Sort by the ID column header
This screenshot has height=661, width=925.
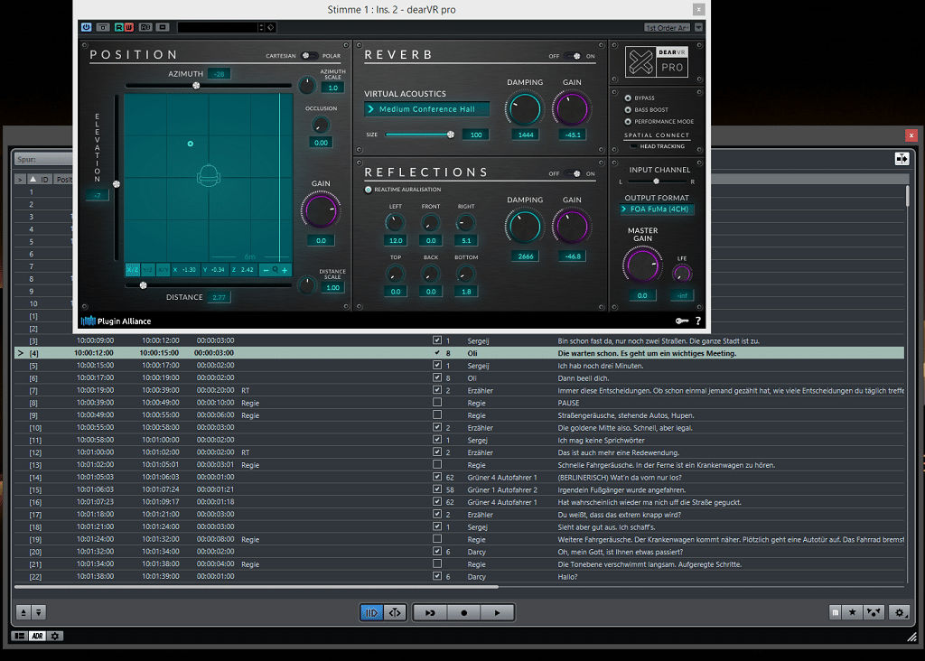click(40, 180)
